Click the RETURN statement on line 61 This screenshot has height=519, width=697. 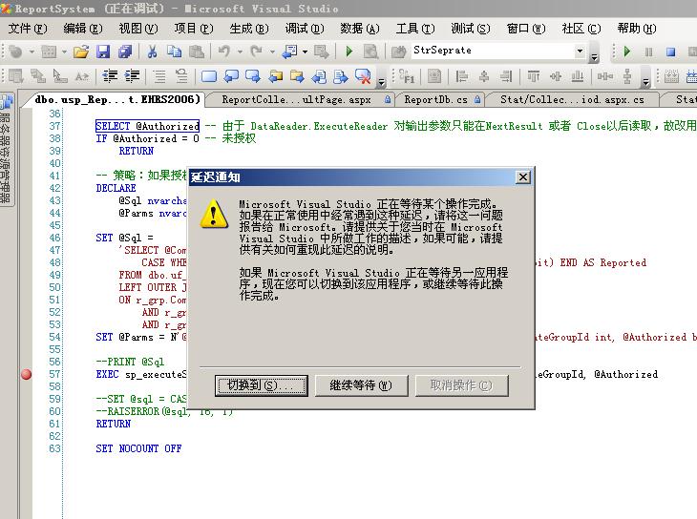pyautogui.click(x=114, y=424)
